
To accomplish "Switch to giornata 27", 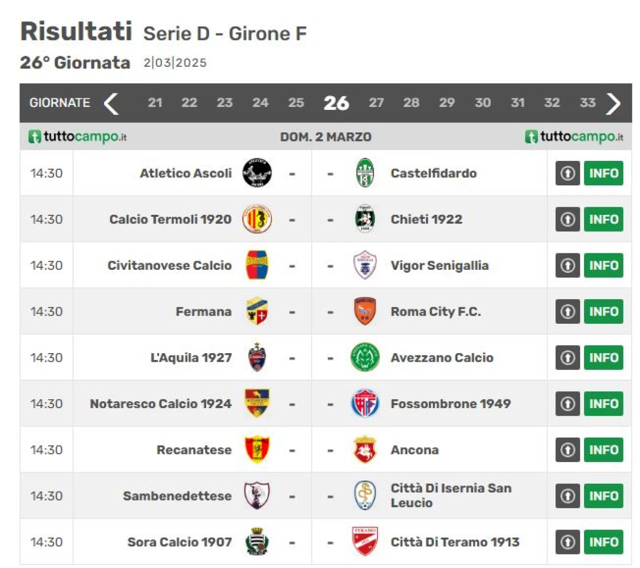I will point(376,102).
